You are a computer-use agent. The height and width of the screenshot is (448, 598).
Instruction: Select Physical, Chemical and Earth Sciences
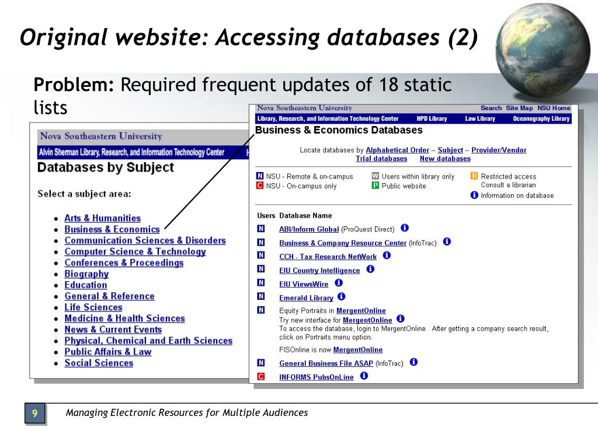tap(148, 341)
